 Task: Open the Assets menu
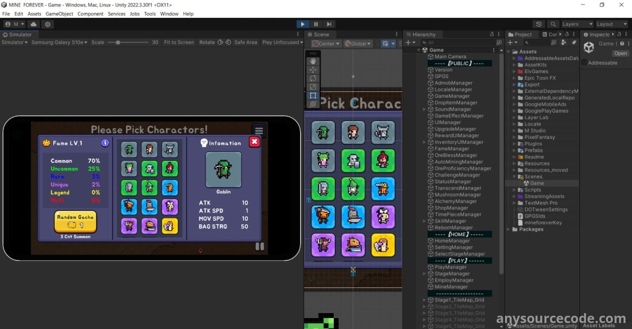34,14
